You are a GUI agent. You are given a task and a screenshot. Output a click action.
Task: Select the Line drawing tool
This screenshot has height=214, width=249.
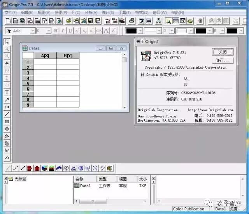click(7, 114)
